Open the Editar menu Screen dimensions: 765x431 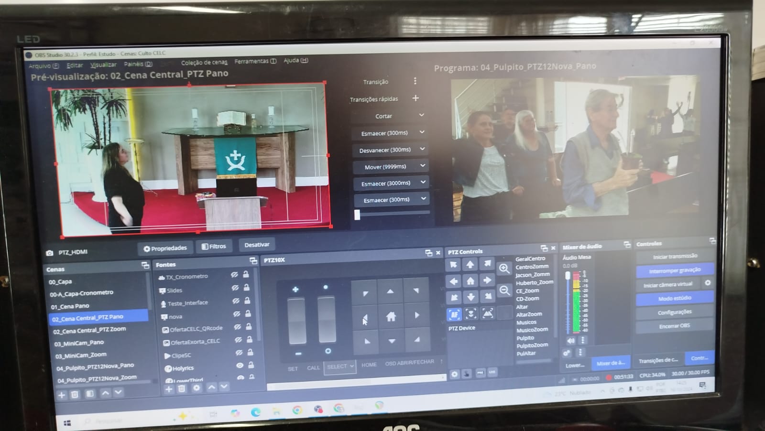[x=75, y=65]
